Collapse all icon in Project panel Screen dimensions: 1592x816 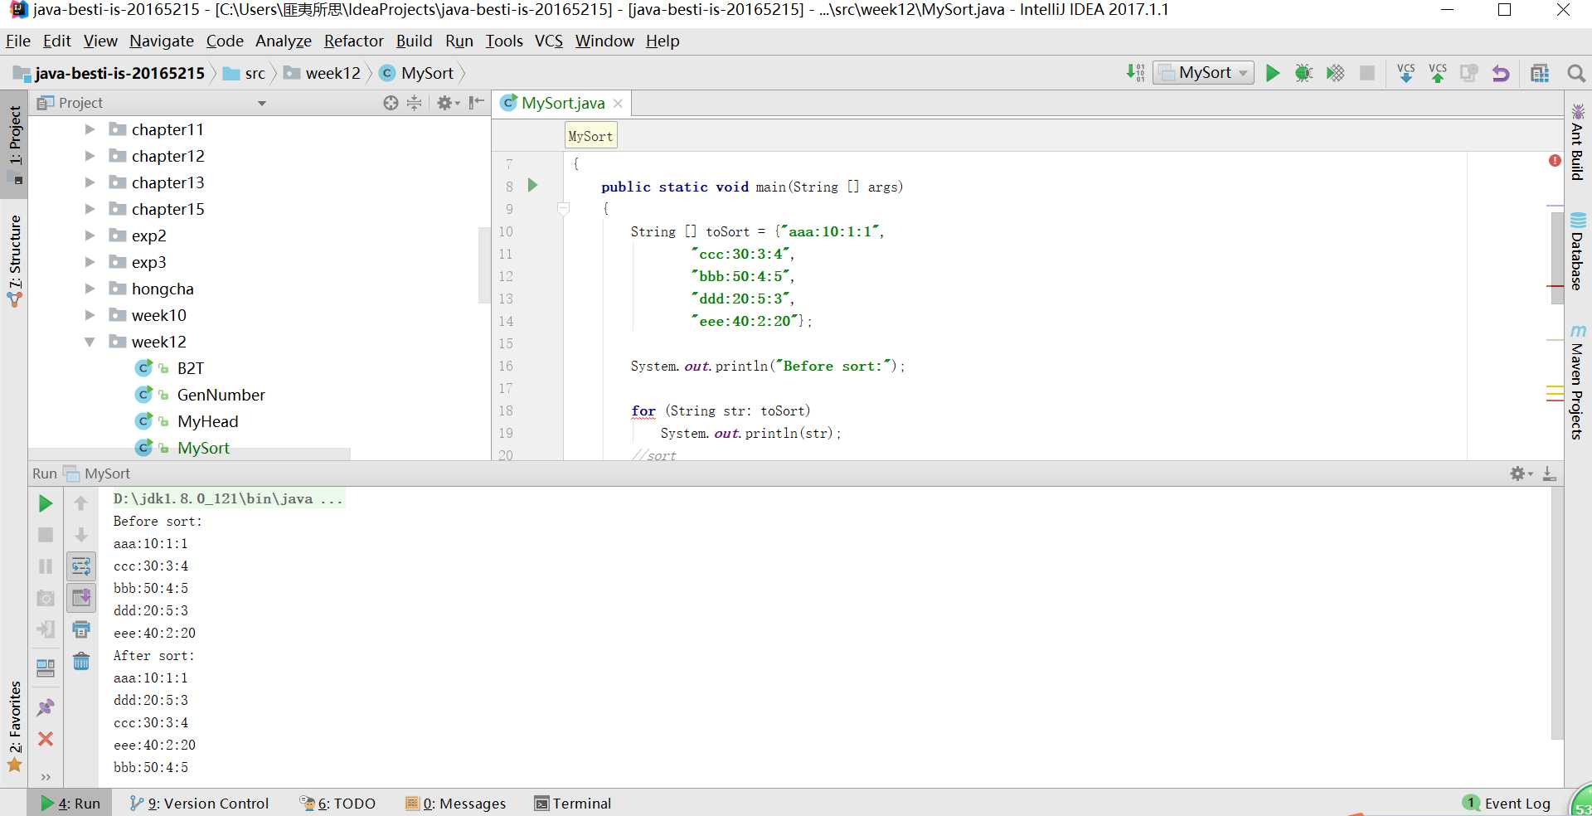pos(415,103)
